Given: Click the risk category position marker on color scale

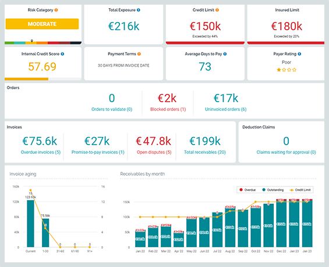Looking at the screenshot, I should pyautogui.click(x=31, y=41).
